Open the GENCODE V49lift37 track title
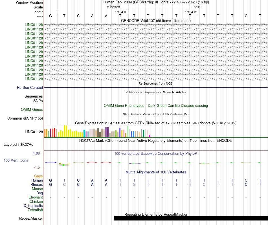This screenshot has height=225, width=268. (156, 21)
